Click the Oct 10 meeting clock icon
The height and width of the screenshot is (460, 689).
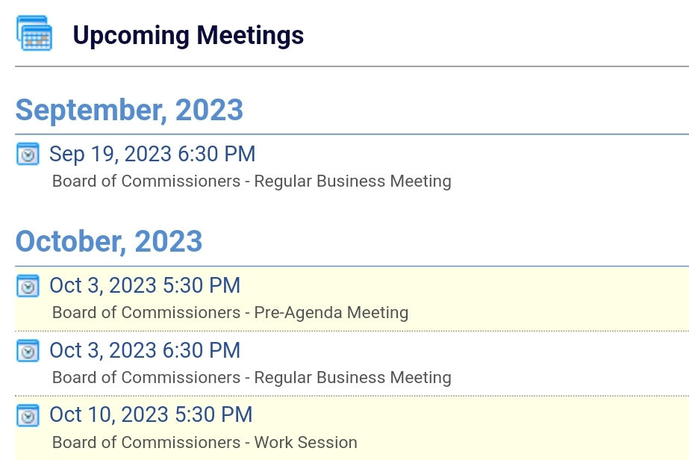[28, 415]
